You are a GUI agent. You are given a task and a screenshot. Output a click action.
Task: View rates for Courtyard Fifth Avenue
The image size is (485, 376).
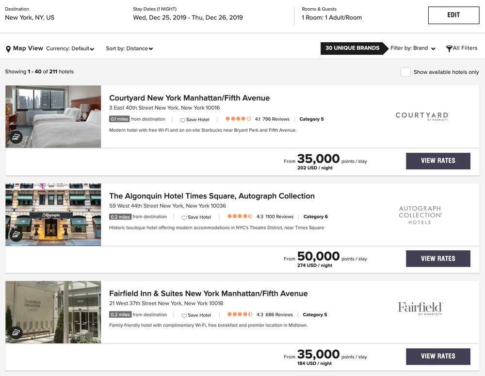(438, 161)
